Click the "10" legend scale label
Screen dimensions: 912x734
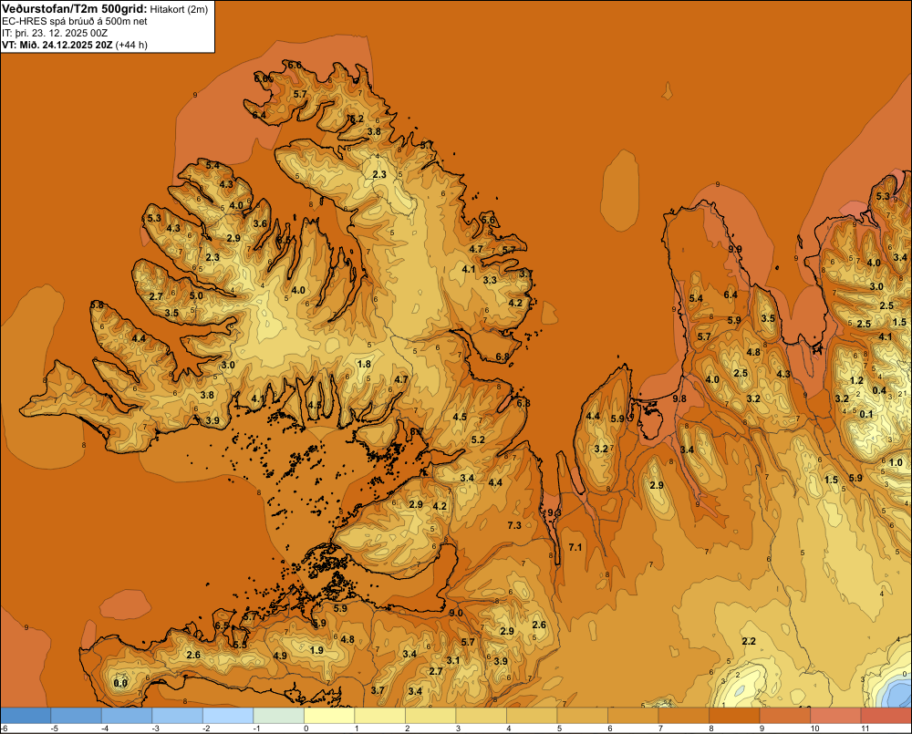(x=814, y=729)
